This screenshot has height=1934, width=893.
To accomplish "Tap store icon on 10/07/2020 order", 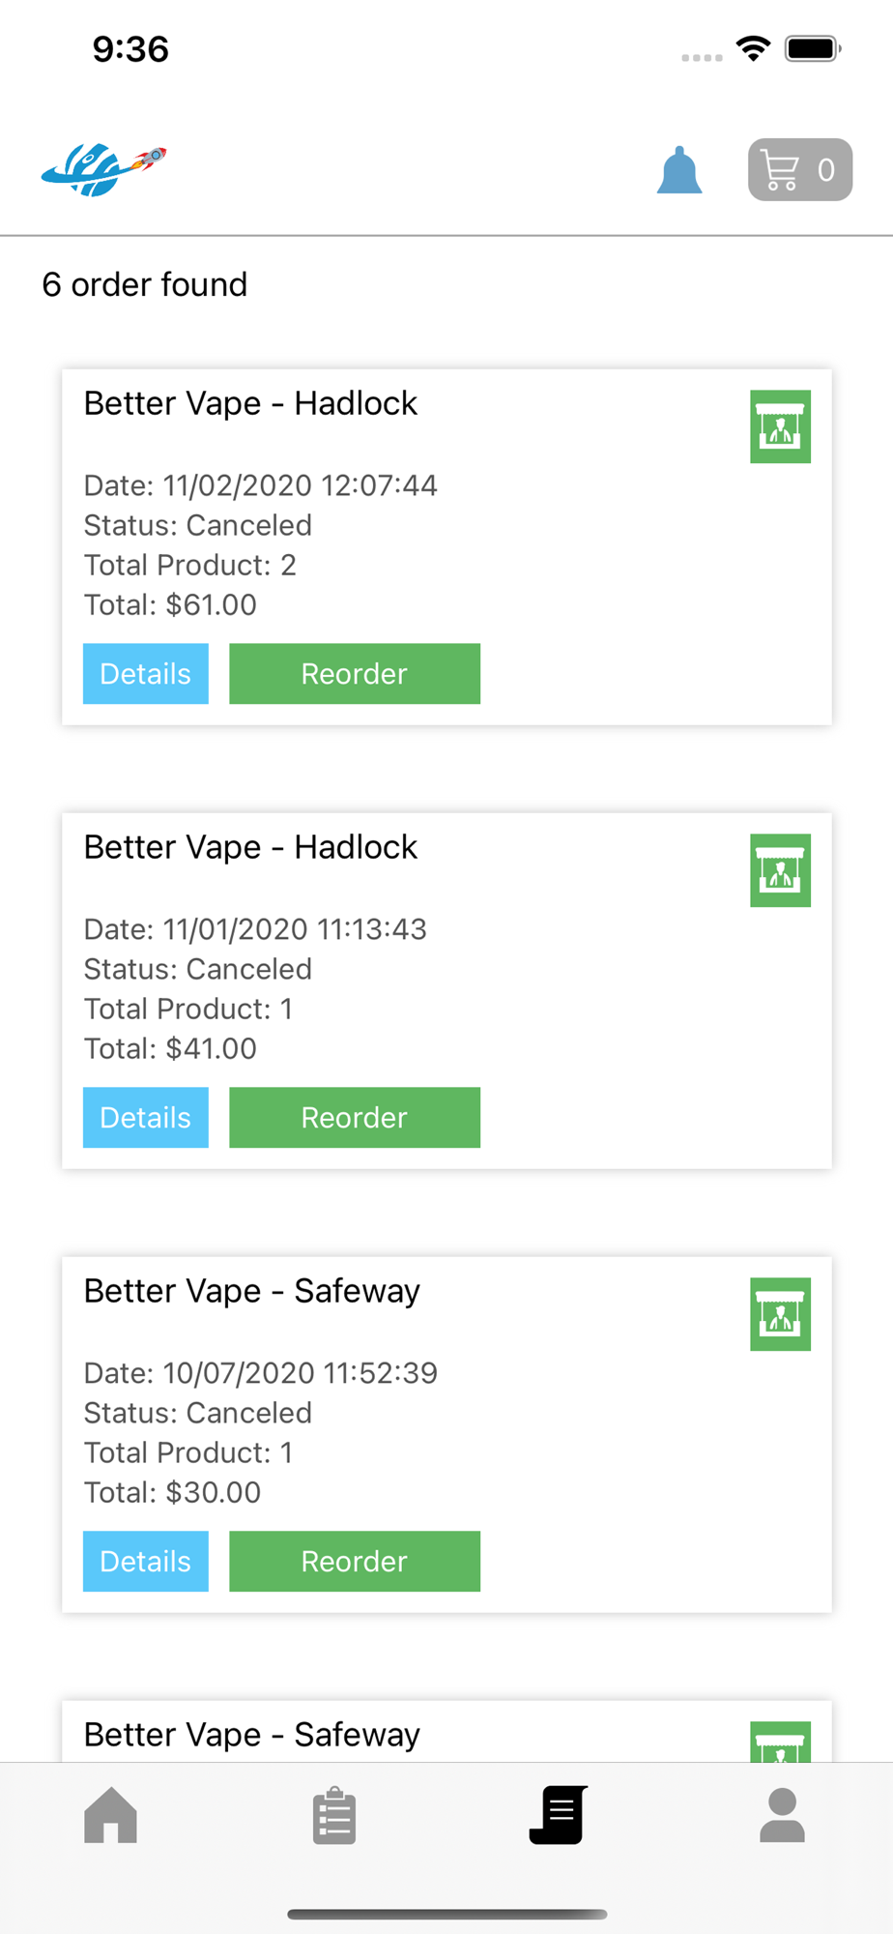I will pos(780,1314).
